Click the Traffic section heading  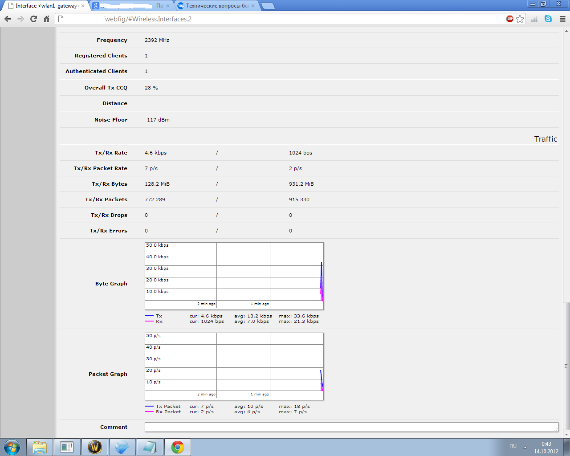[546, 139]
